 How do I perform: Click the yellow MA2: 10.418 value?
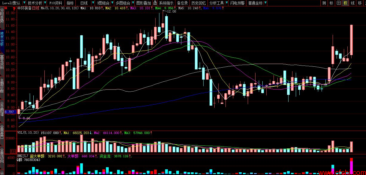[116, 8]
